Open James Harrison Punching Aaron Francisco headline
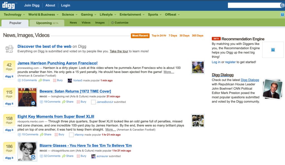Screen dimensions: 285x165 (57, 63)
